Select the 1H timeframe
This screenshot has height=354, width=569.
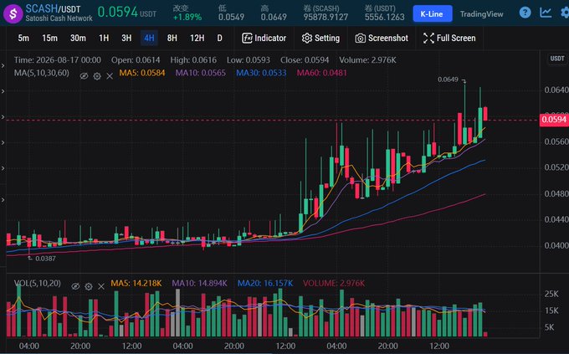pos(104,38)
